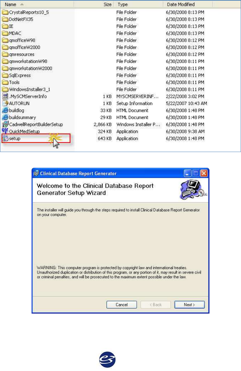Screen dimensions: 241x371
Task: Select the qmofficeW2000 folder icon
Action: point(5,47)
